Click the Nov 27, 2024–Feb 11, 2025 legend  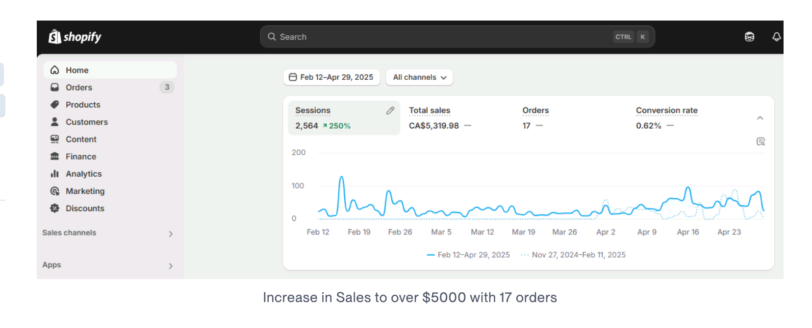pyautogui.click(x=573, y=255)
